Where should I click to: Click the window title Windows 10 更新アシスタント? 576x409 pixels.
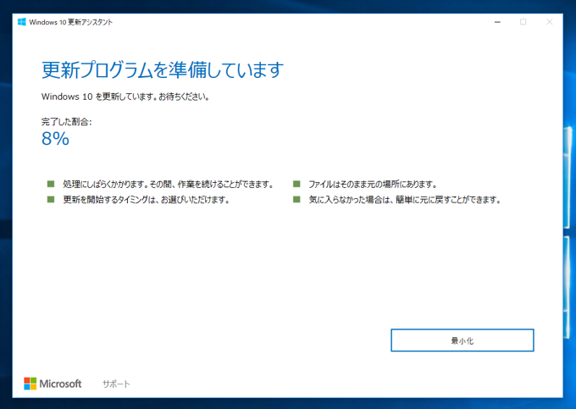click(71, 22)
